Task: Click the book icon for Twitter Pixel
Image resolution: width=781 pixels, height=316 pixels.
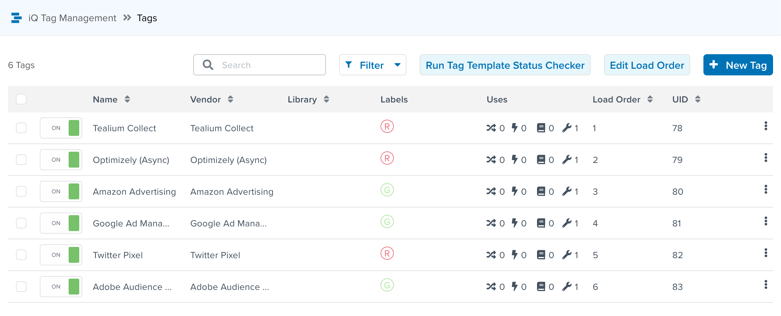Action: 541,255
